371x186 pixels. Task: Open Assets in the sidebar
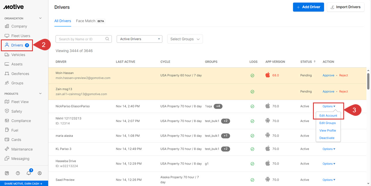[x=14, y=64]
